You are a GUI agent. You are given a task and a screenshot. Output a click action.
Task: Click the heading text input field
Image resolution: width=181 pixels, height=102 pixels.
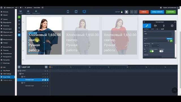click(x=158, y=34)
